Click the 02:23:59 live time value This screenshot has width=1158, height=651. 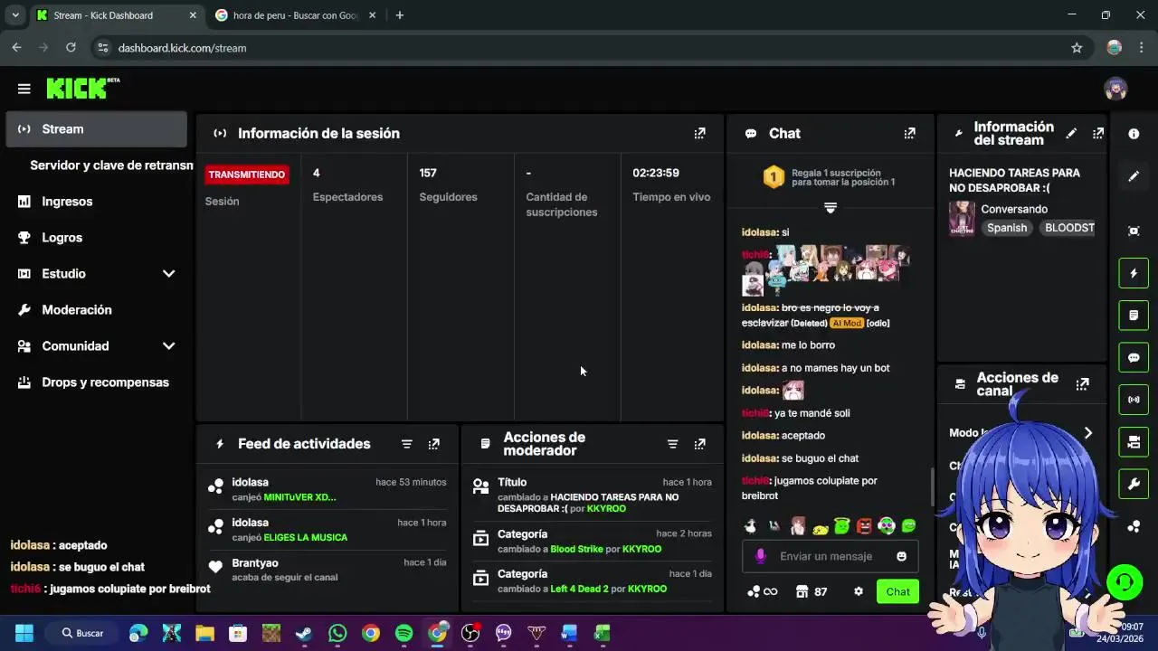[x=656, y=173]
